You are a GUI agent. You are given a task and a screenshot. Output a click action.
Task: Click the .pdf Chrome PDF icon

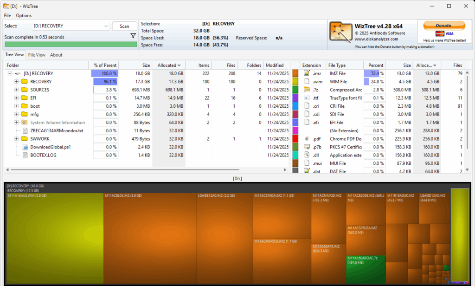306,139
